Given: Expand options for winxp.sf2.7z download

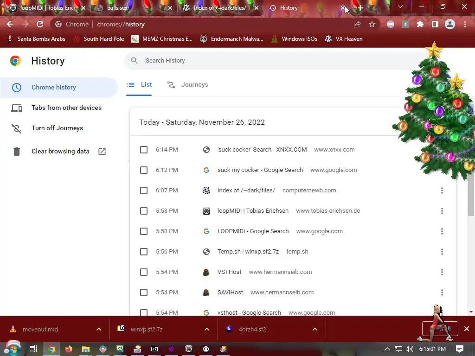Looking at the screenshot, I should pos(207,329).
